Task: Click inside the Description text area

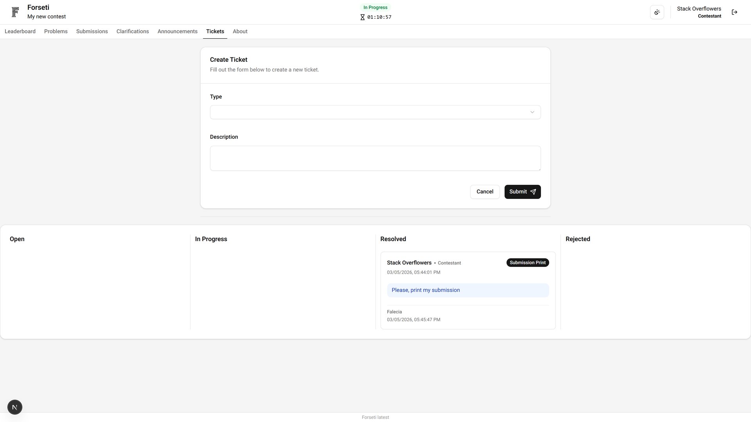Action: tap(375, 158)
